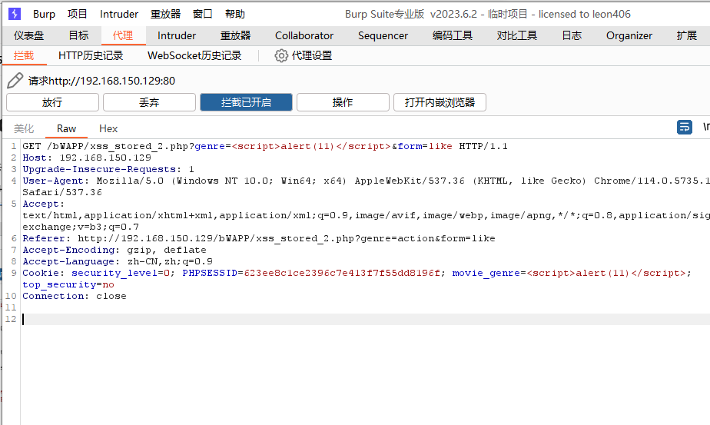The image size is (710, 425).
Task: Select the 代理 tab
Action: point(123,35)
